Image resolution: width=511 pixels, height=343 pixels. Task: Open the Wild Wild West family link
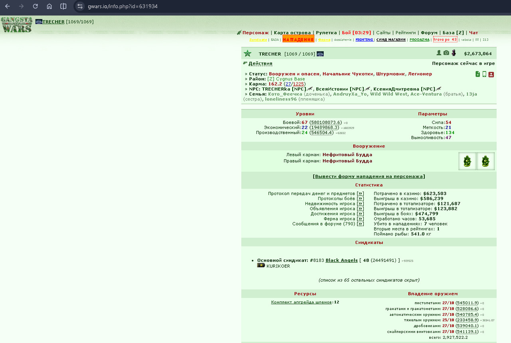click(389, 94)
